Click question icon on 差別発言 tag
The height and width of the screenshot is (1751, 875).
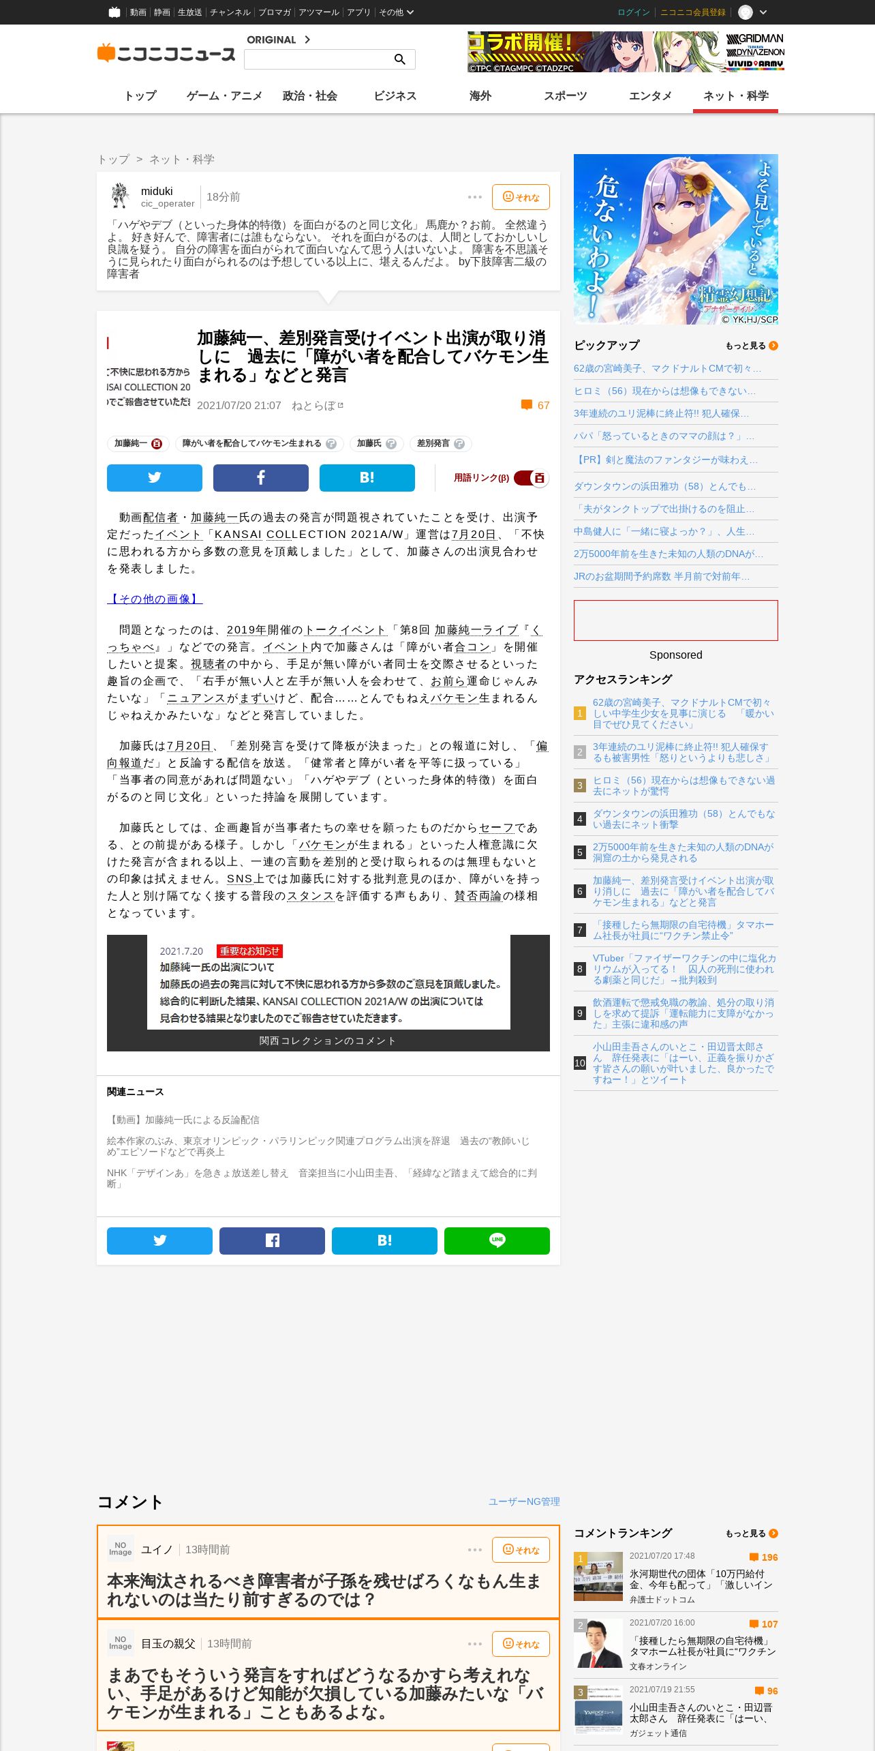pos(459,444)
